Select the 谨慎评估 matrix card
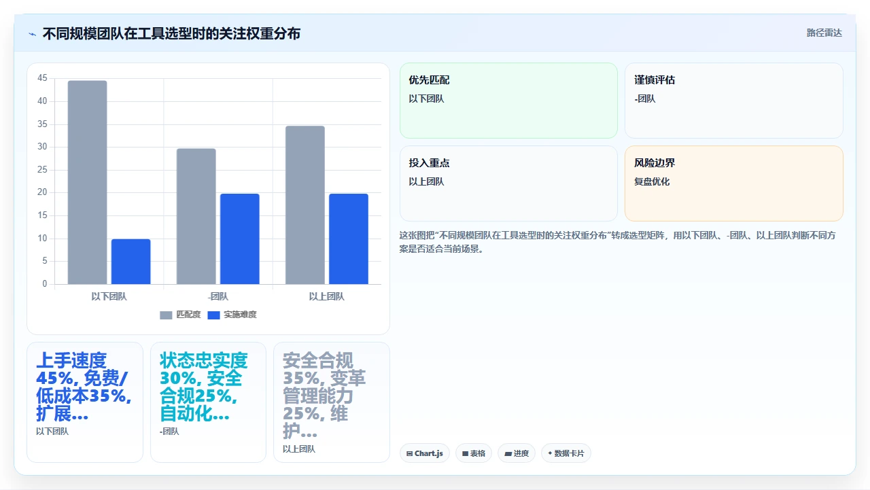The width and height of the screenshot is (870, 490). point(734,101)
